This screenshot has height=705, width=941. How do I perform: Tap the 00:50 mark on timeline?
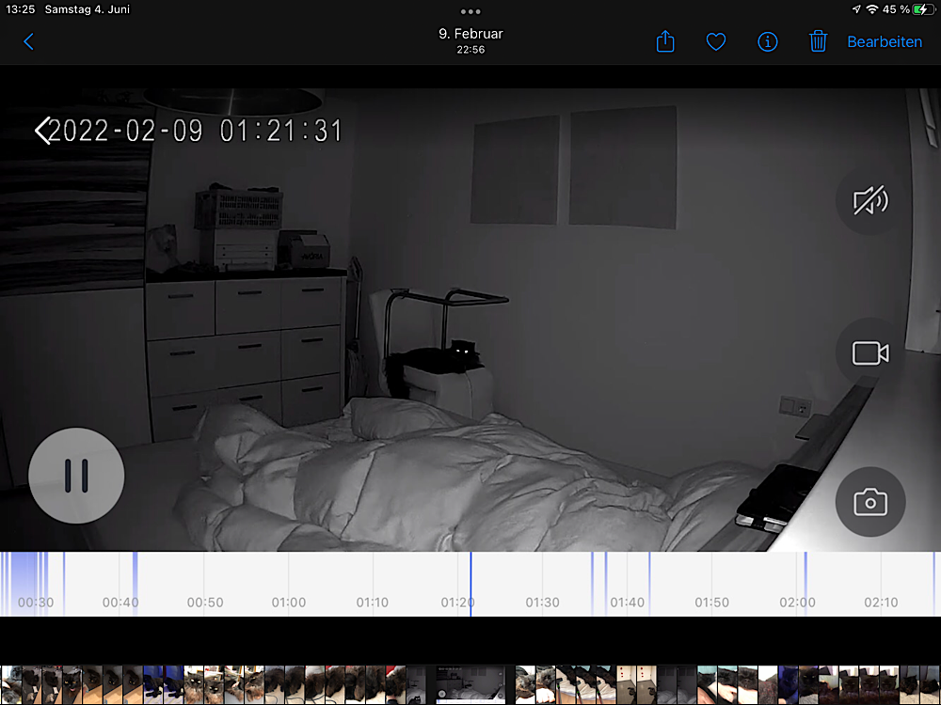[204, 602]
